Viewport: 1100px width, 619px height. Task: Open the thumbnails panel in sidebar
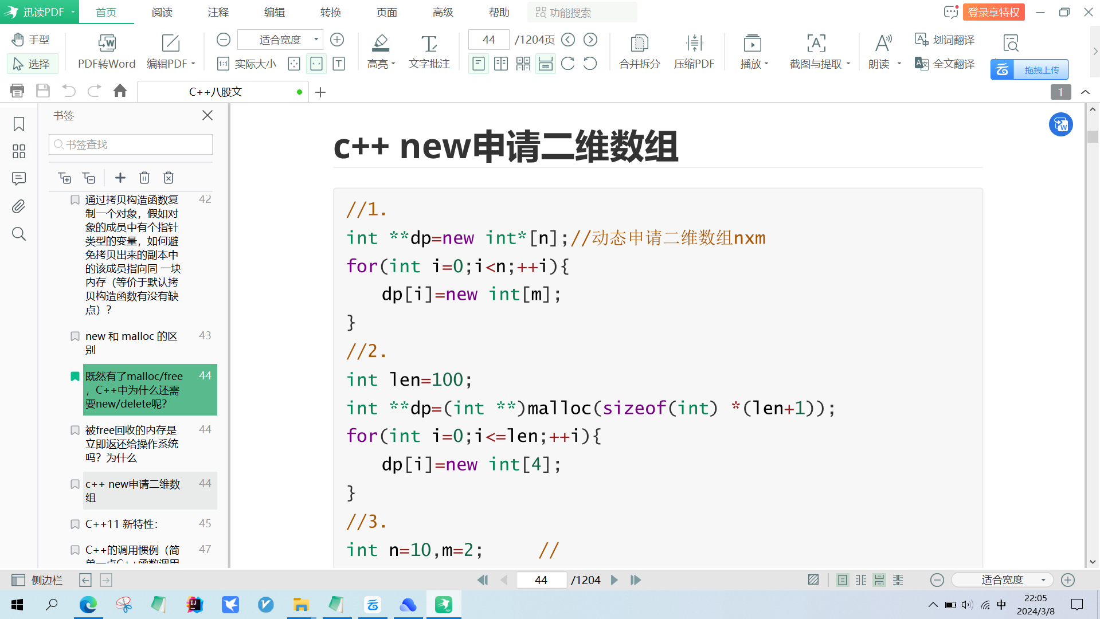coord(19,151)
